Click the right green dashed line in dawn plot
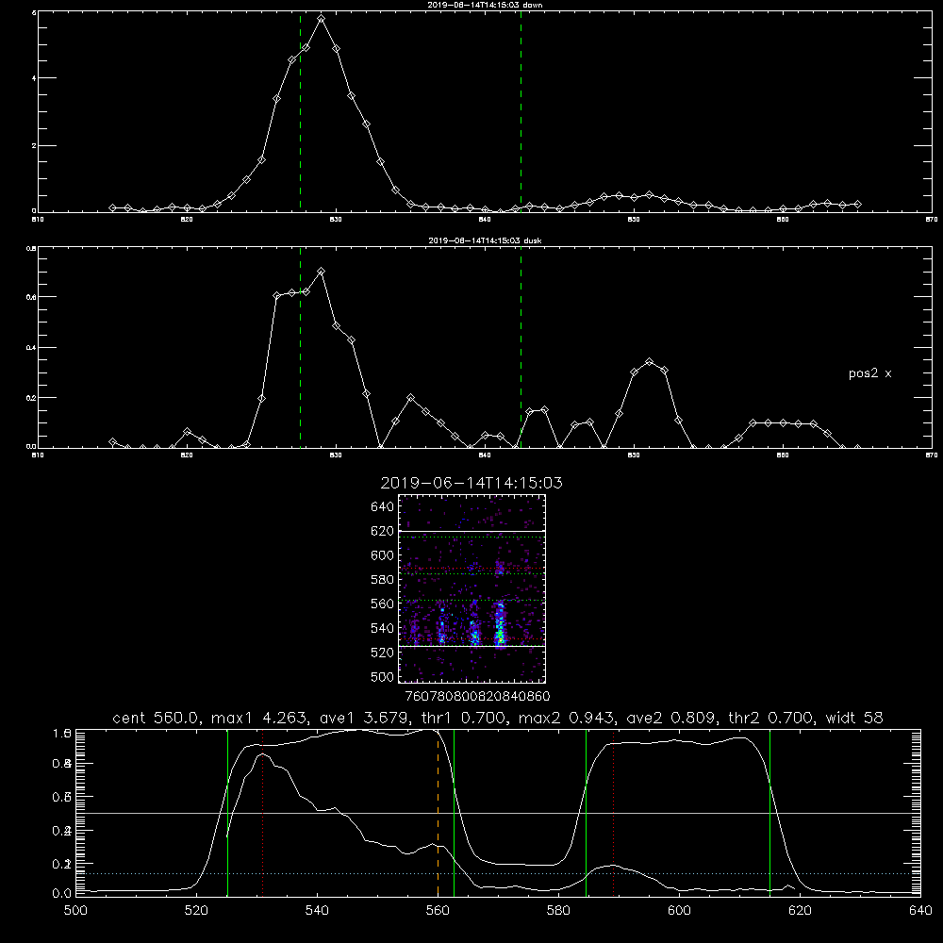This screenshot has height=943, width=943. point(521,112)
